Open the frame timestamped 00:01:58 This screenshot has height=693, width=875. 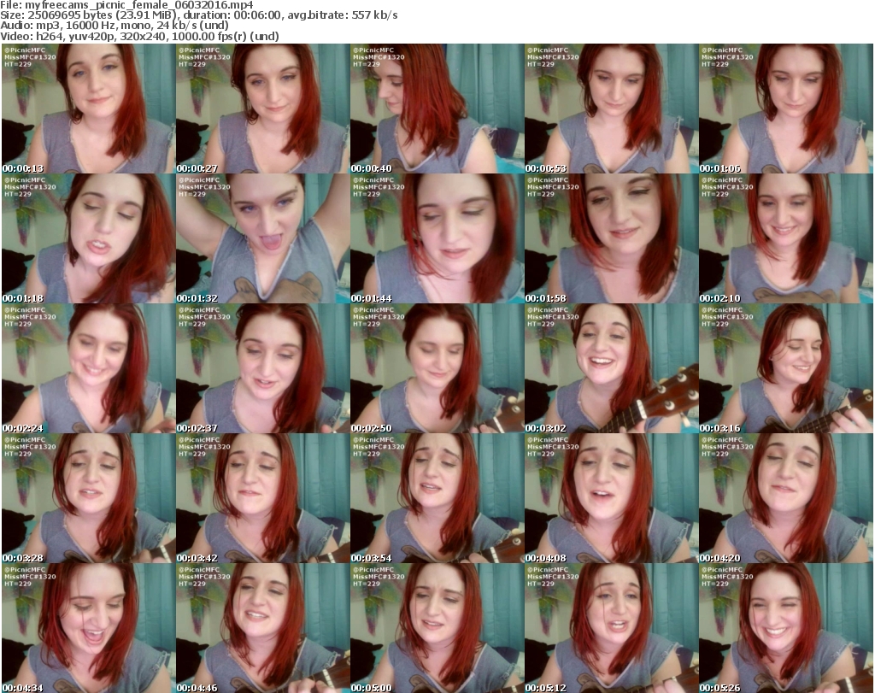click(611, 238)
